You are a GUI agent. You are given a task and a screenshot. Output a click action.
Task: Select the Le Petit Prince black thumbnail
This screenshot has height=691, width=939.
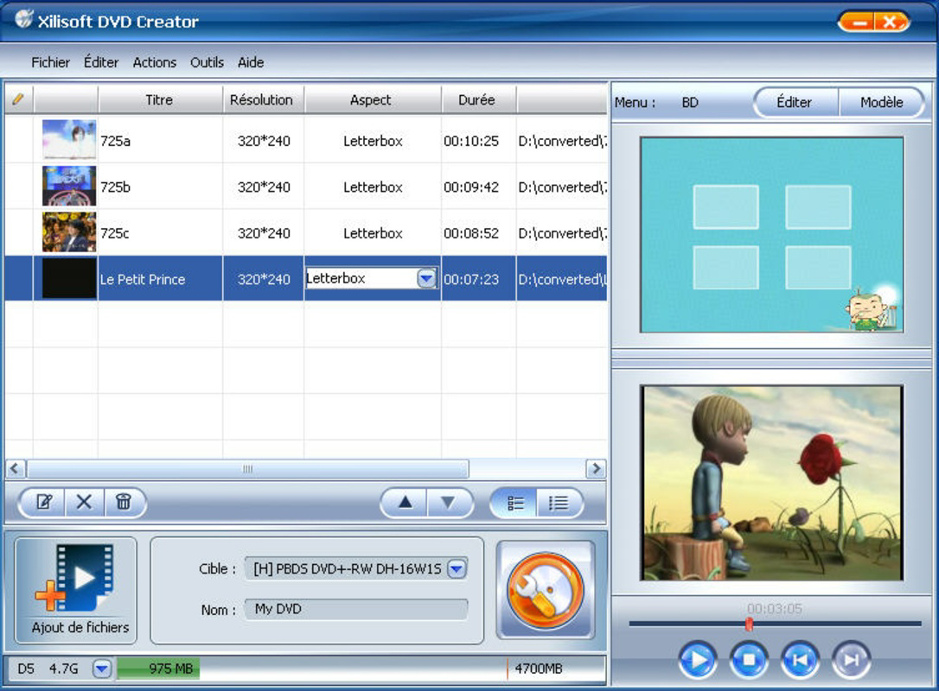[69, 278]
